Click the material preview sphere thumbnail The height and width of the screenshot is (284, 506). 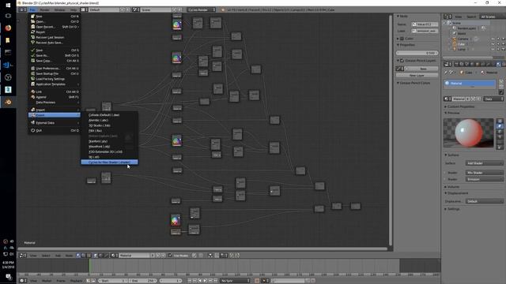tap(469, 133)
